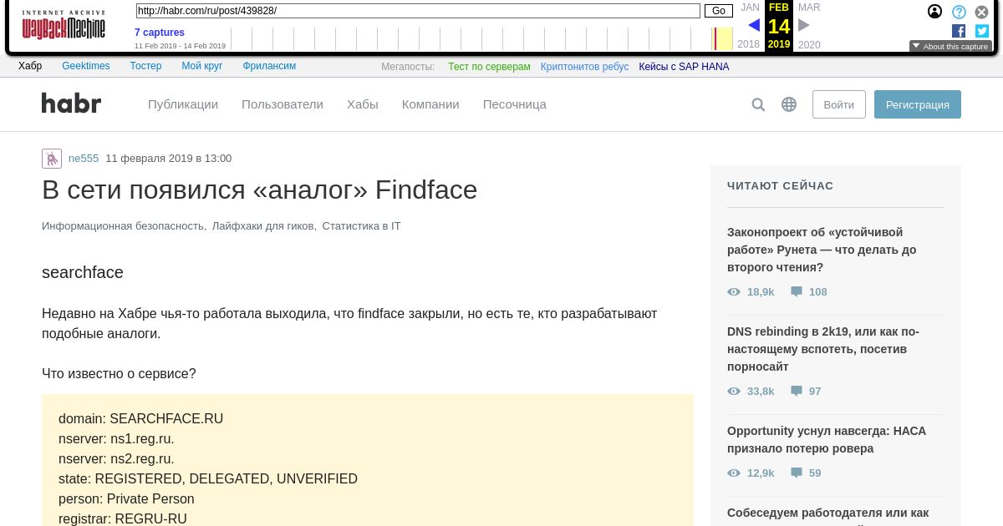Click the Регистрация button
The height and width of the screenshot is (526, 1003).
918,104
